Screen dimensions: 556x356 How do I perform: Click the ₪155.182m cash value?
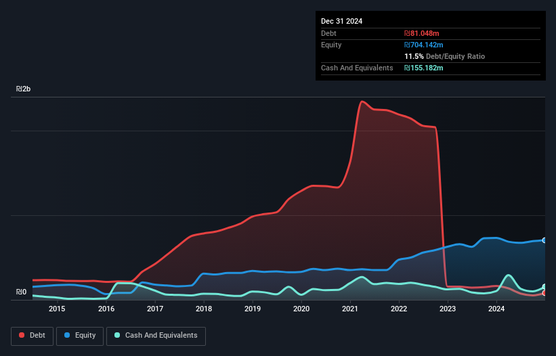[x=424, y=68]
